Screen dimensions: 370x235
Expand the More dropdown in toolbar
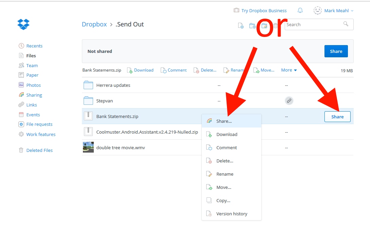(289, 70)
